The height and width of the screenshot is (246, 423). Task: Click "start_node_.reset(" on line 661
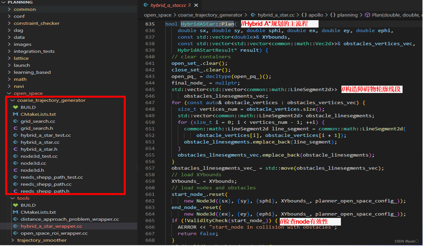[x=199, y=194]
